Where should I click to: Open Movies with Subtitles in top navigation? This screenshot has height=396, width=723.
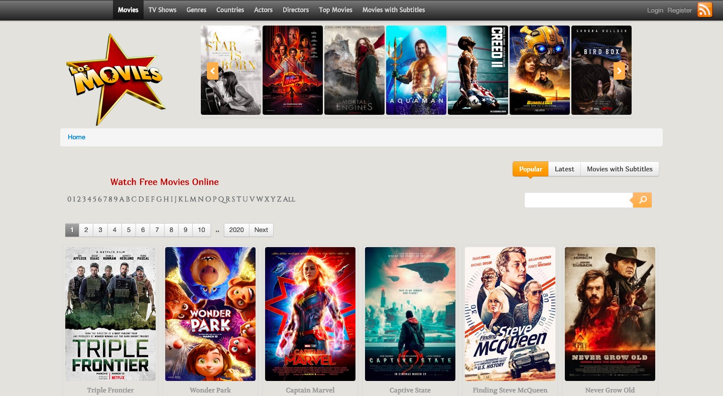tap(394, 10)
